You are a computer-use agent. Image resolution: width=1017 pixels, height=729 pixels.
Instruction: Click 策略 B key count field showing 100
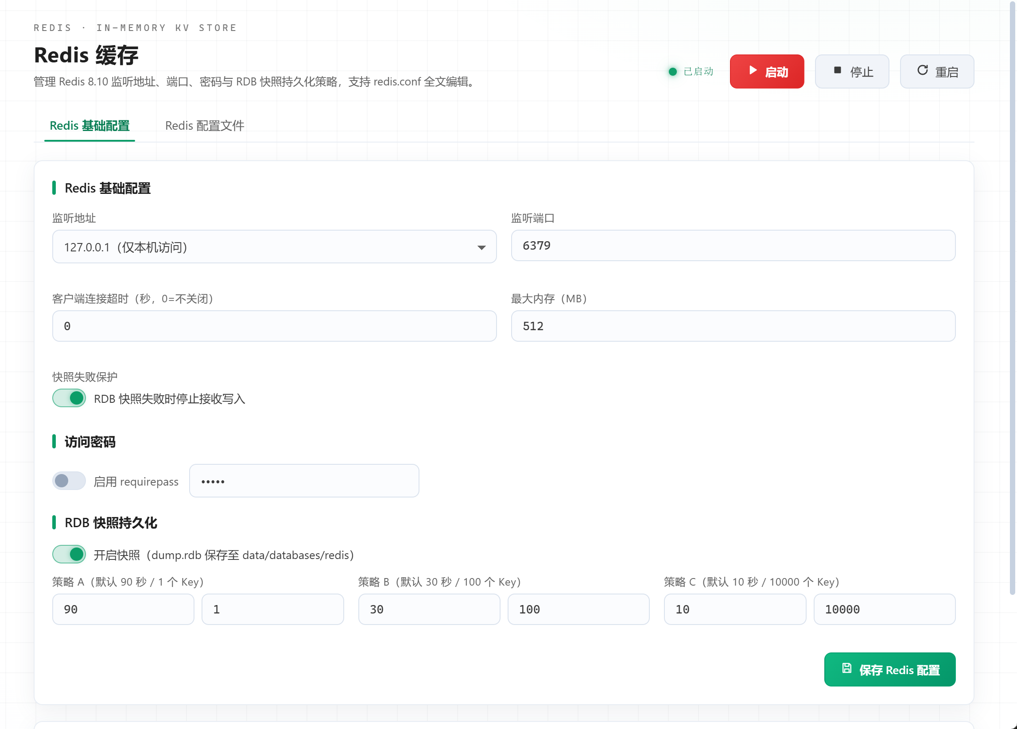click(578, 609)
